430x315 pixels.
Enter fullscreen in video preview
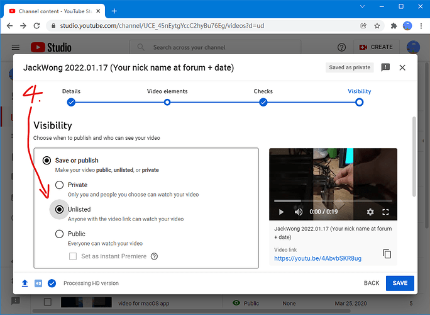pos(385,212)
